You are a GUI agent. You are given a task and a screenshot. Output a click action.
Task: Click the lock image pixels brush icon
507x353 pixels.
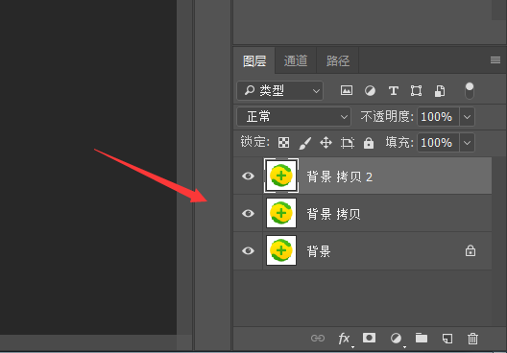pyautogui.click(x=305, y=143)
